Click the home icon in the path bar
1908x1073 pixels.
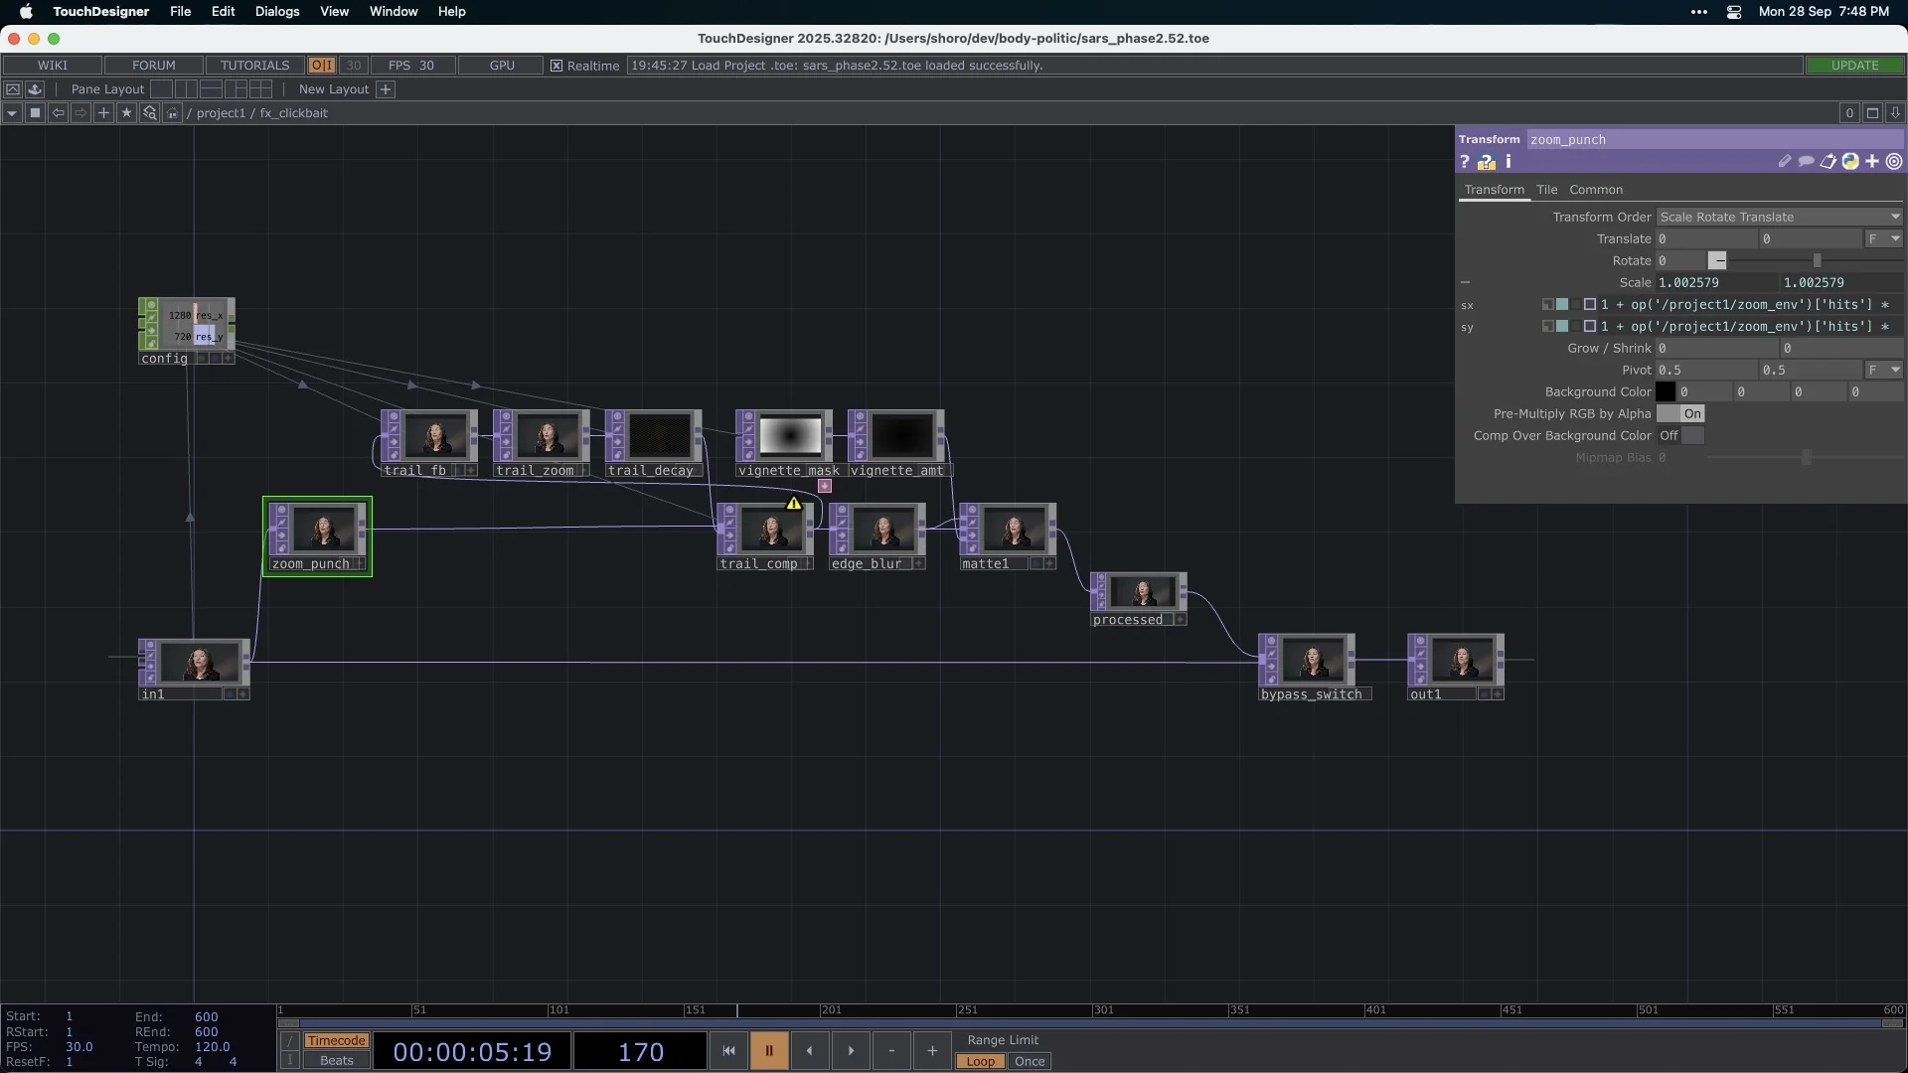pos(172,113)
